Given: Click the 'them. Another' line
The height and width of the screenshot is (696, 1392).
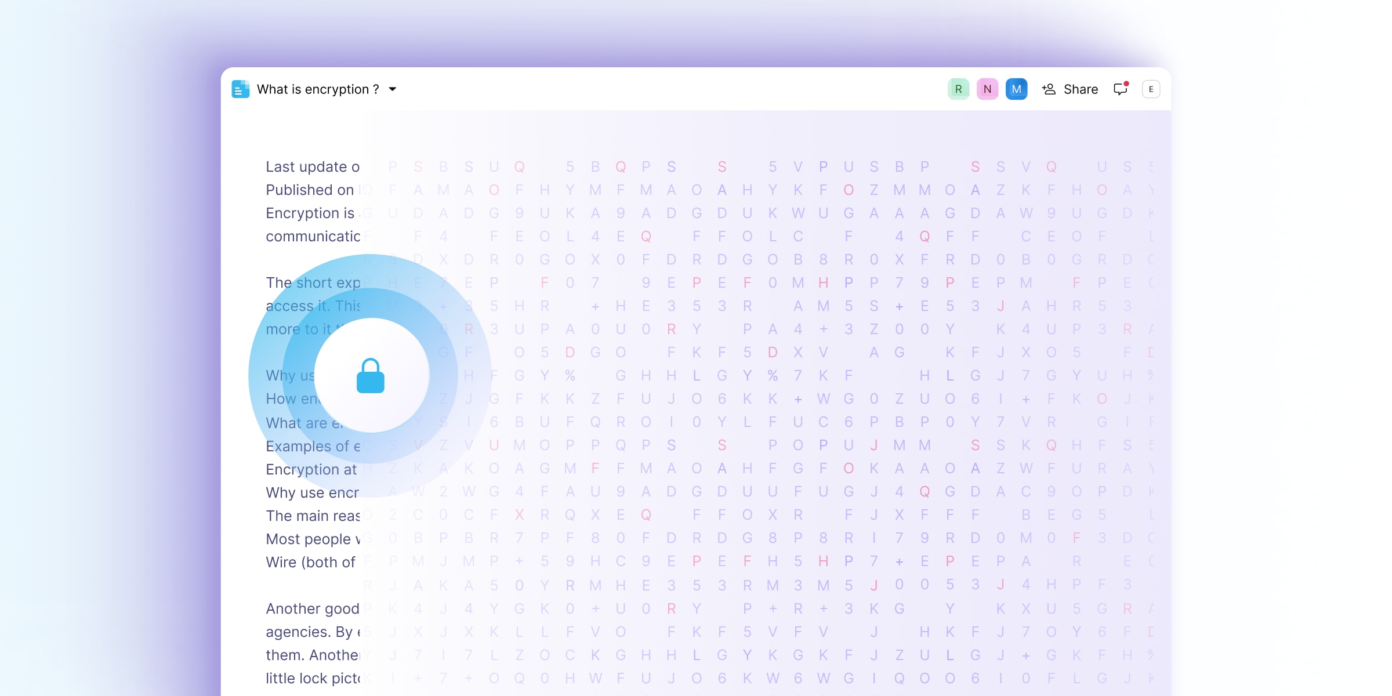Looking at the screenshot, I should [313, 655].
